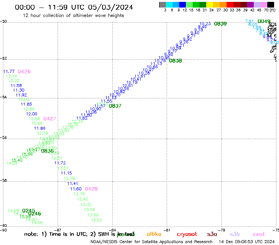
Task: Click the subtitle '12 hour collection of altimeter wave heights'
Action: point(73,15)
